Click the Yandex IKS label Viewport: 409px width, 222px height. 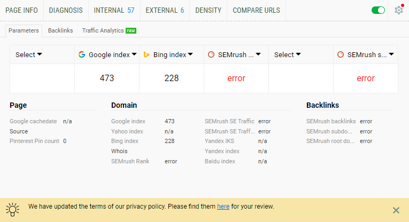pyautogui.click(x=219, y=141)
